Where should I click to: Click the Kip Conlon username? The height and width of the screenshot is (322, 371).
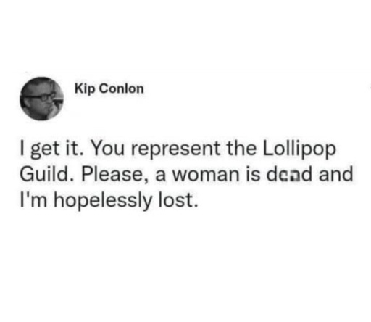(x=109, y=88)
